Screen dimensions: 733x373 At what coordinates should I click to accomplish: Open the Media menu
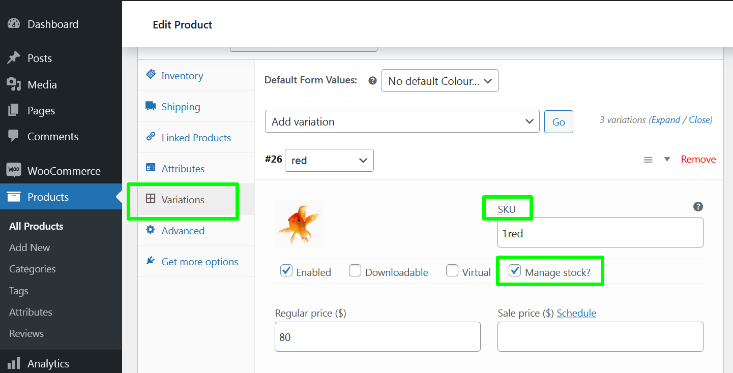tap(61, 84)
